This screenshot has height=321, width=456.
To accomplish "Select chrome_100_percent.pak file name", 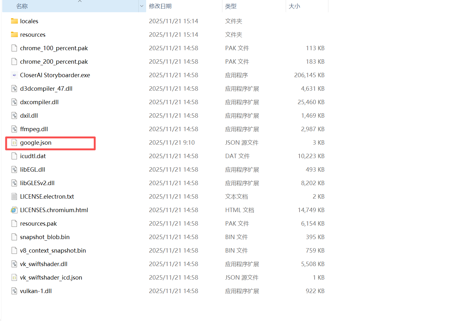I will (54, 48).
